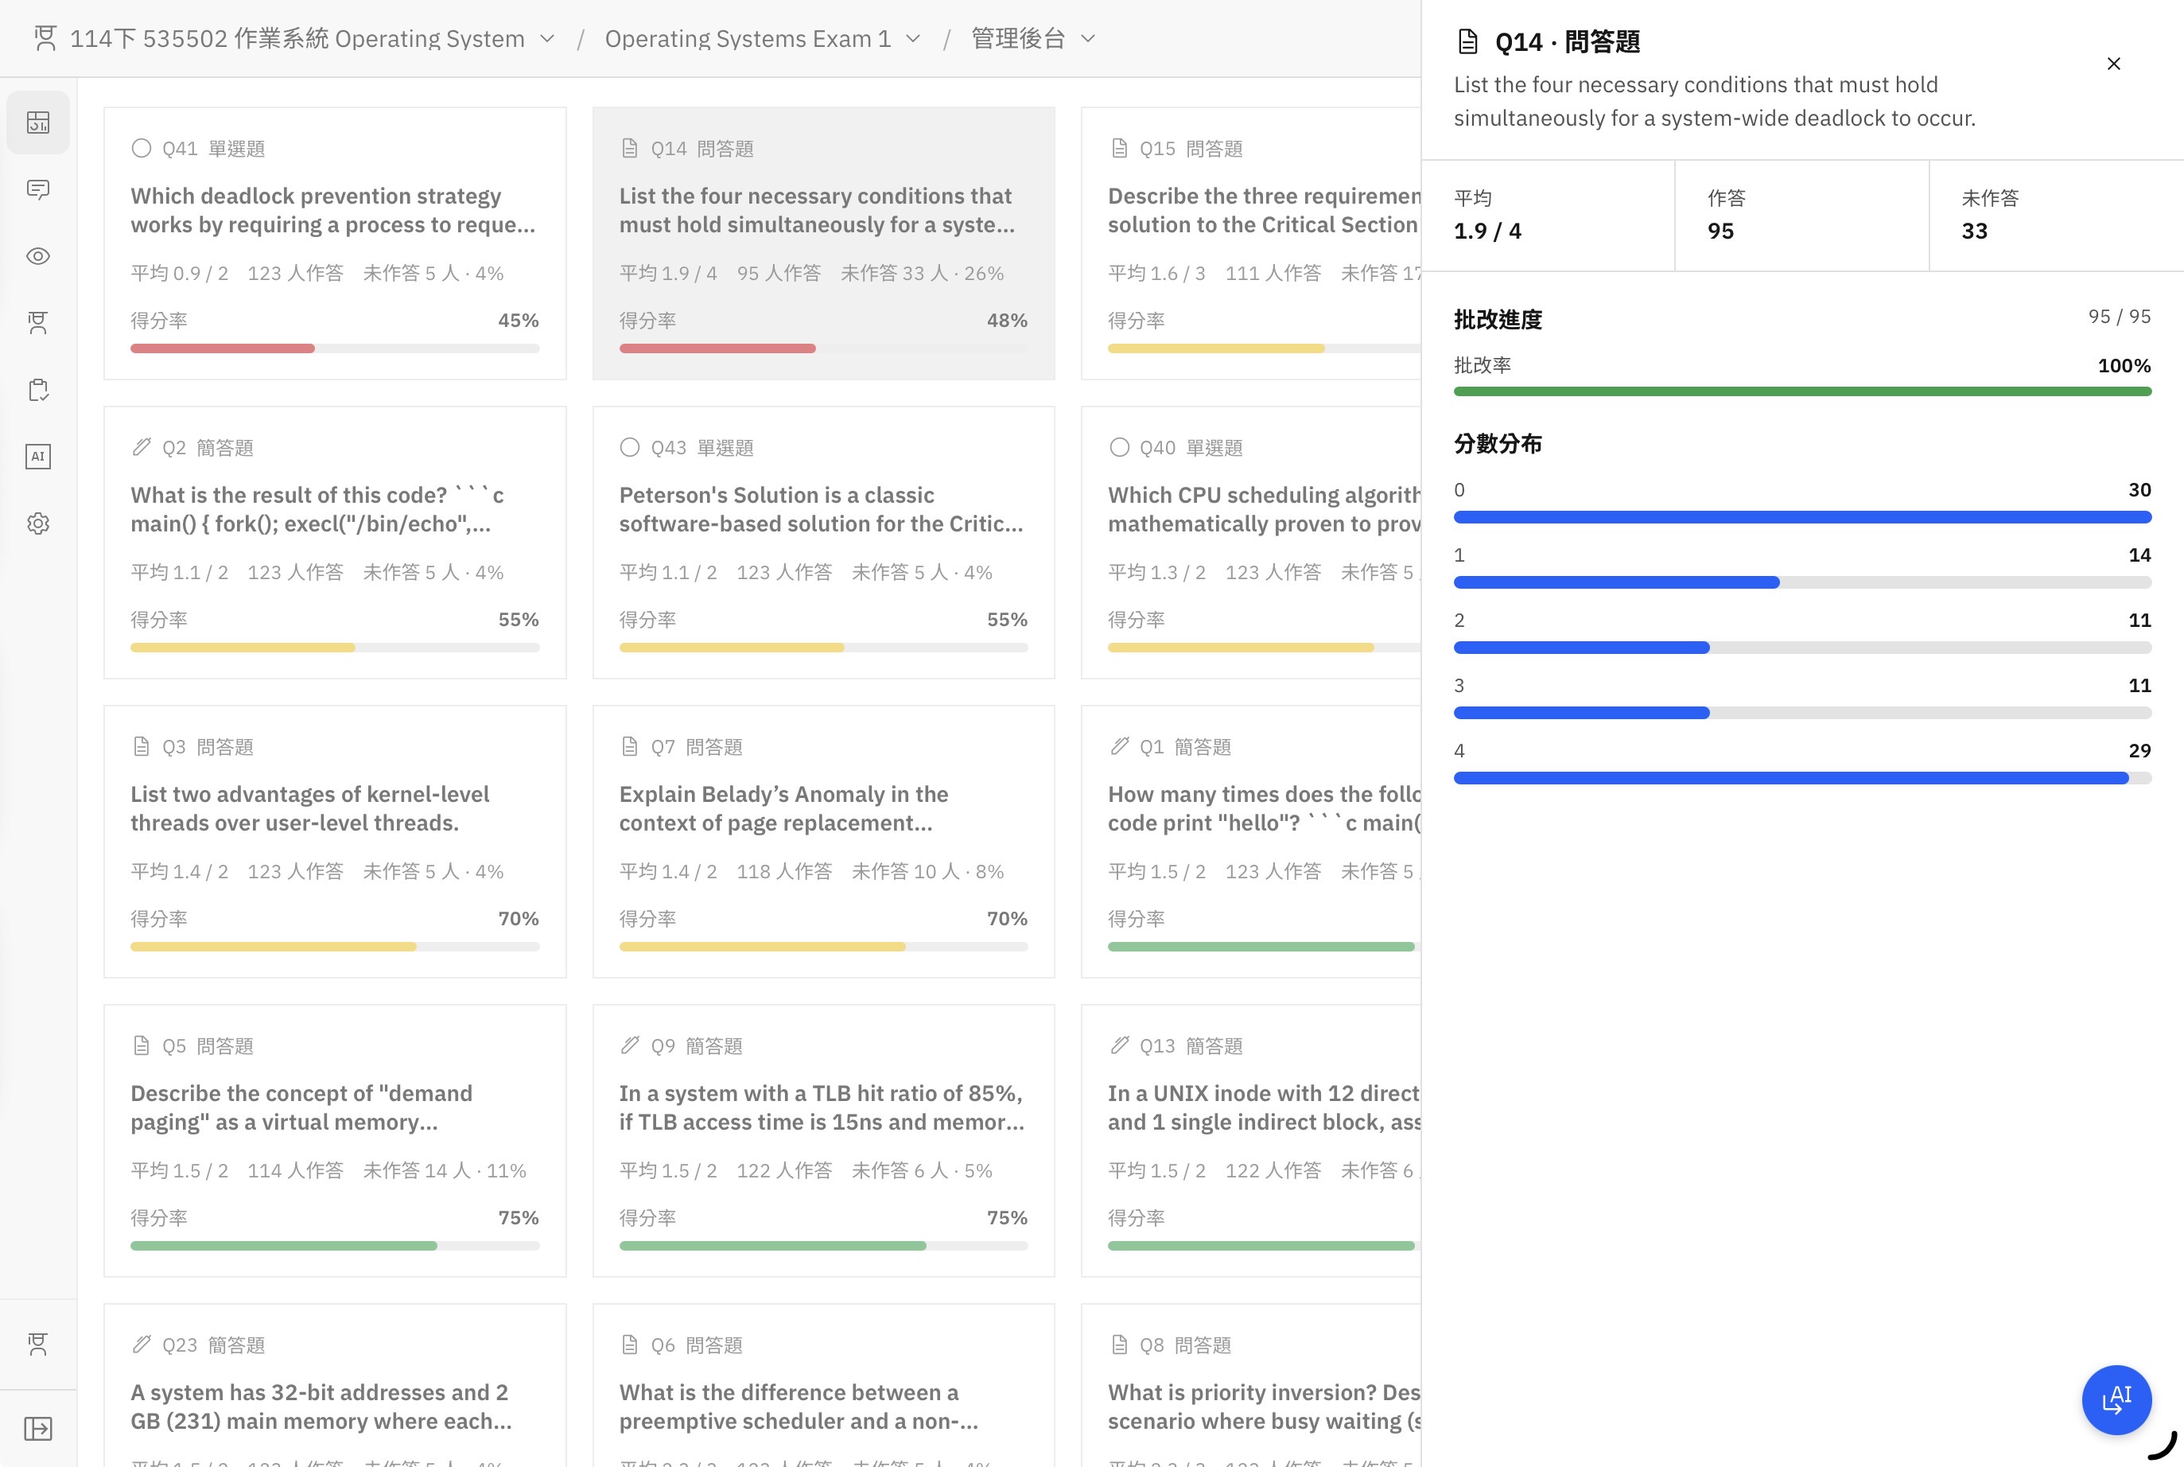Open the Q43 Peterson's Solution question card
This screenshot has width=2184, height=1467.
(824, 543)
